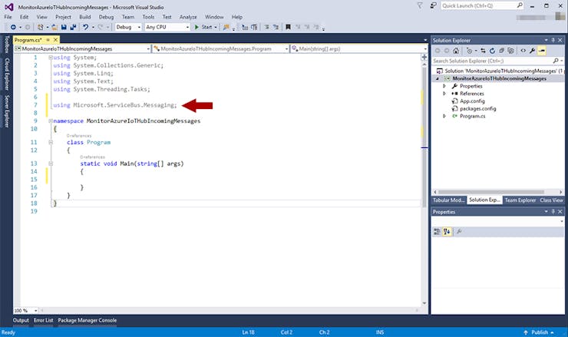Pin the Solution Explorer panel
This screenshot has height=337, width=568.
click(553, 40)
